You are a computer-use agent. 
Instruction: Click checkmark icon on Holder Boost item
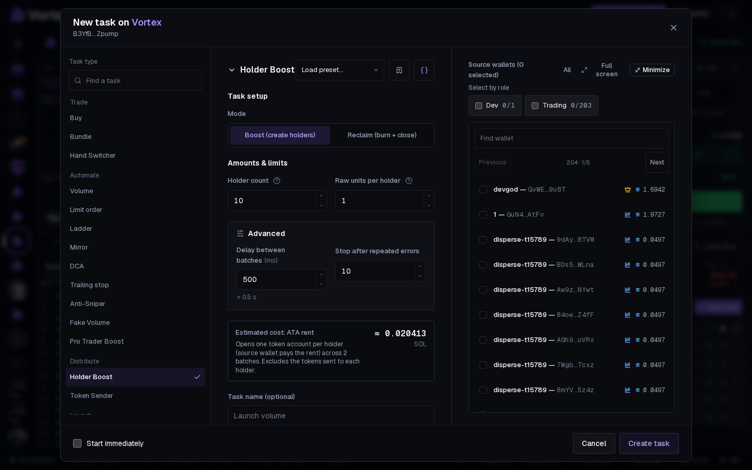pyautogui.click(x=197, y=377)
